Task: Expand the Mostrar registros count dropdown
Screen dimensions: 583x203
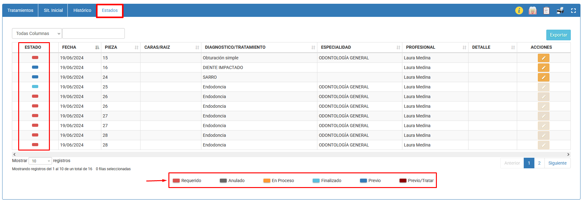Action: click(40, 161)
